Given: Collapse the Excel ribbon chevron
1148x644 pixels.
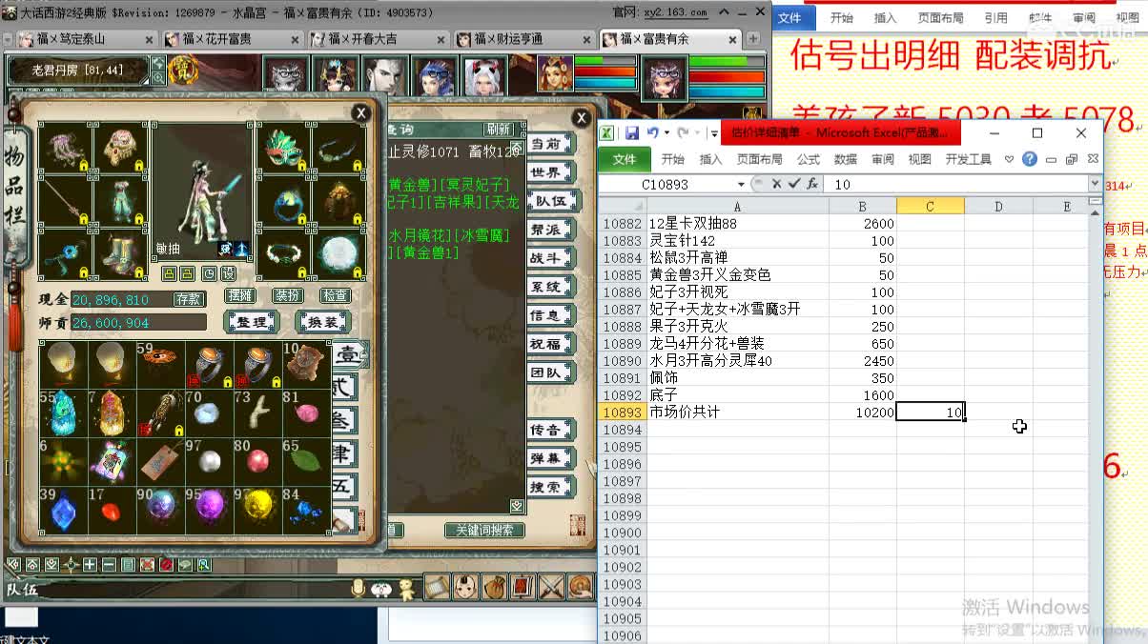Looking at the screenshot, I should tap(1010, 159).
